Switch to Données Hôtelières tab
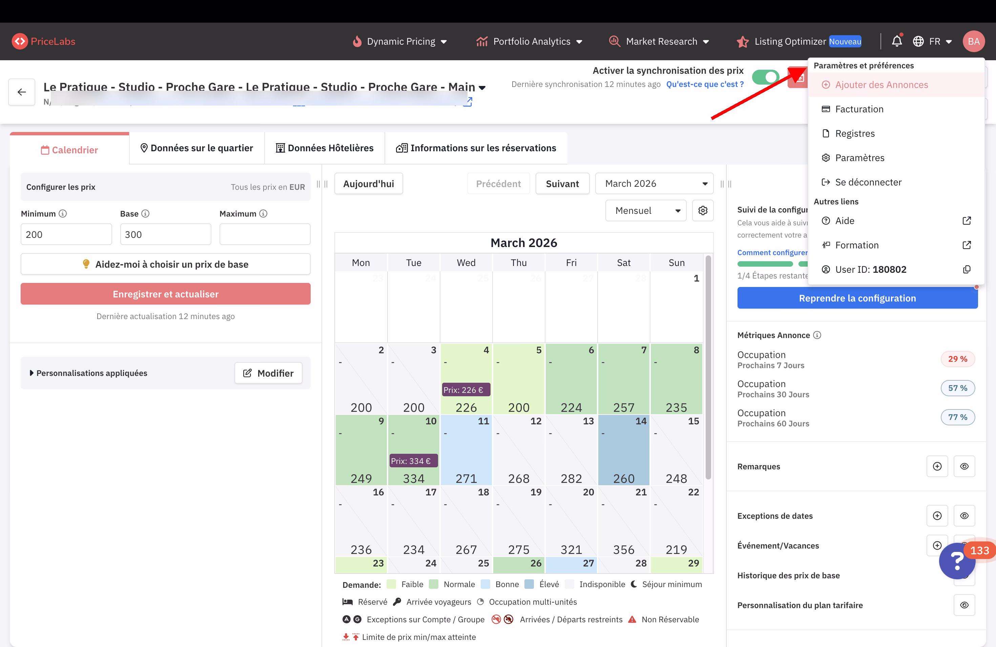 pyautogui.click(x=324, y=148)
